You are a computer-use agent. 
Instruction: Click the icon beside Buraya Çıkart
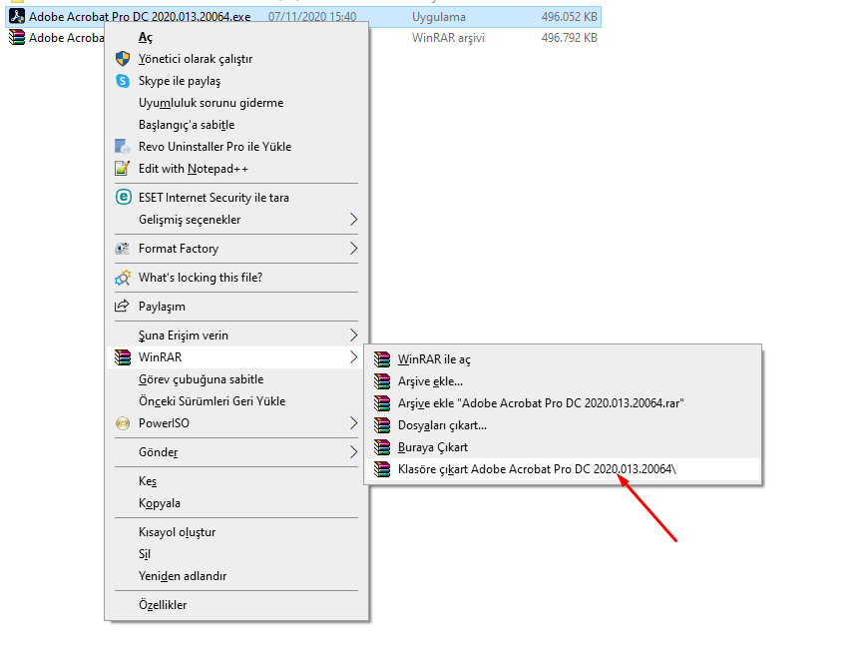tap(382, 447)
